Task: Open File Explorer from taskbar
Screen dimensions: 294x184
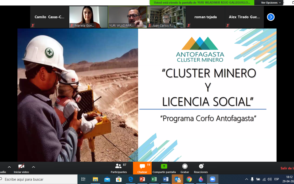Action: [95, 179]
